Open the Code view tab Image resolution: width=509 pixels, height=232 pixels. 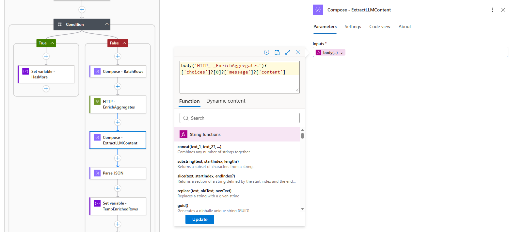(380, 27)
